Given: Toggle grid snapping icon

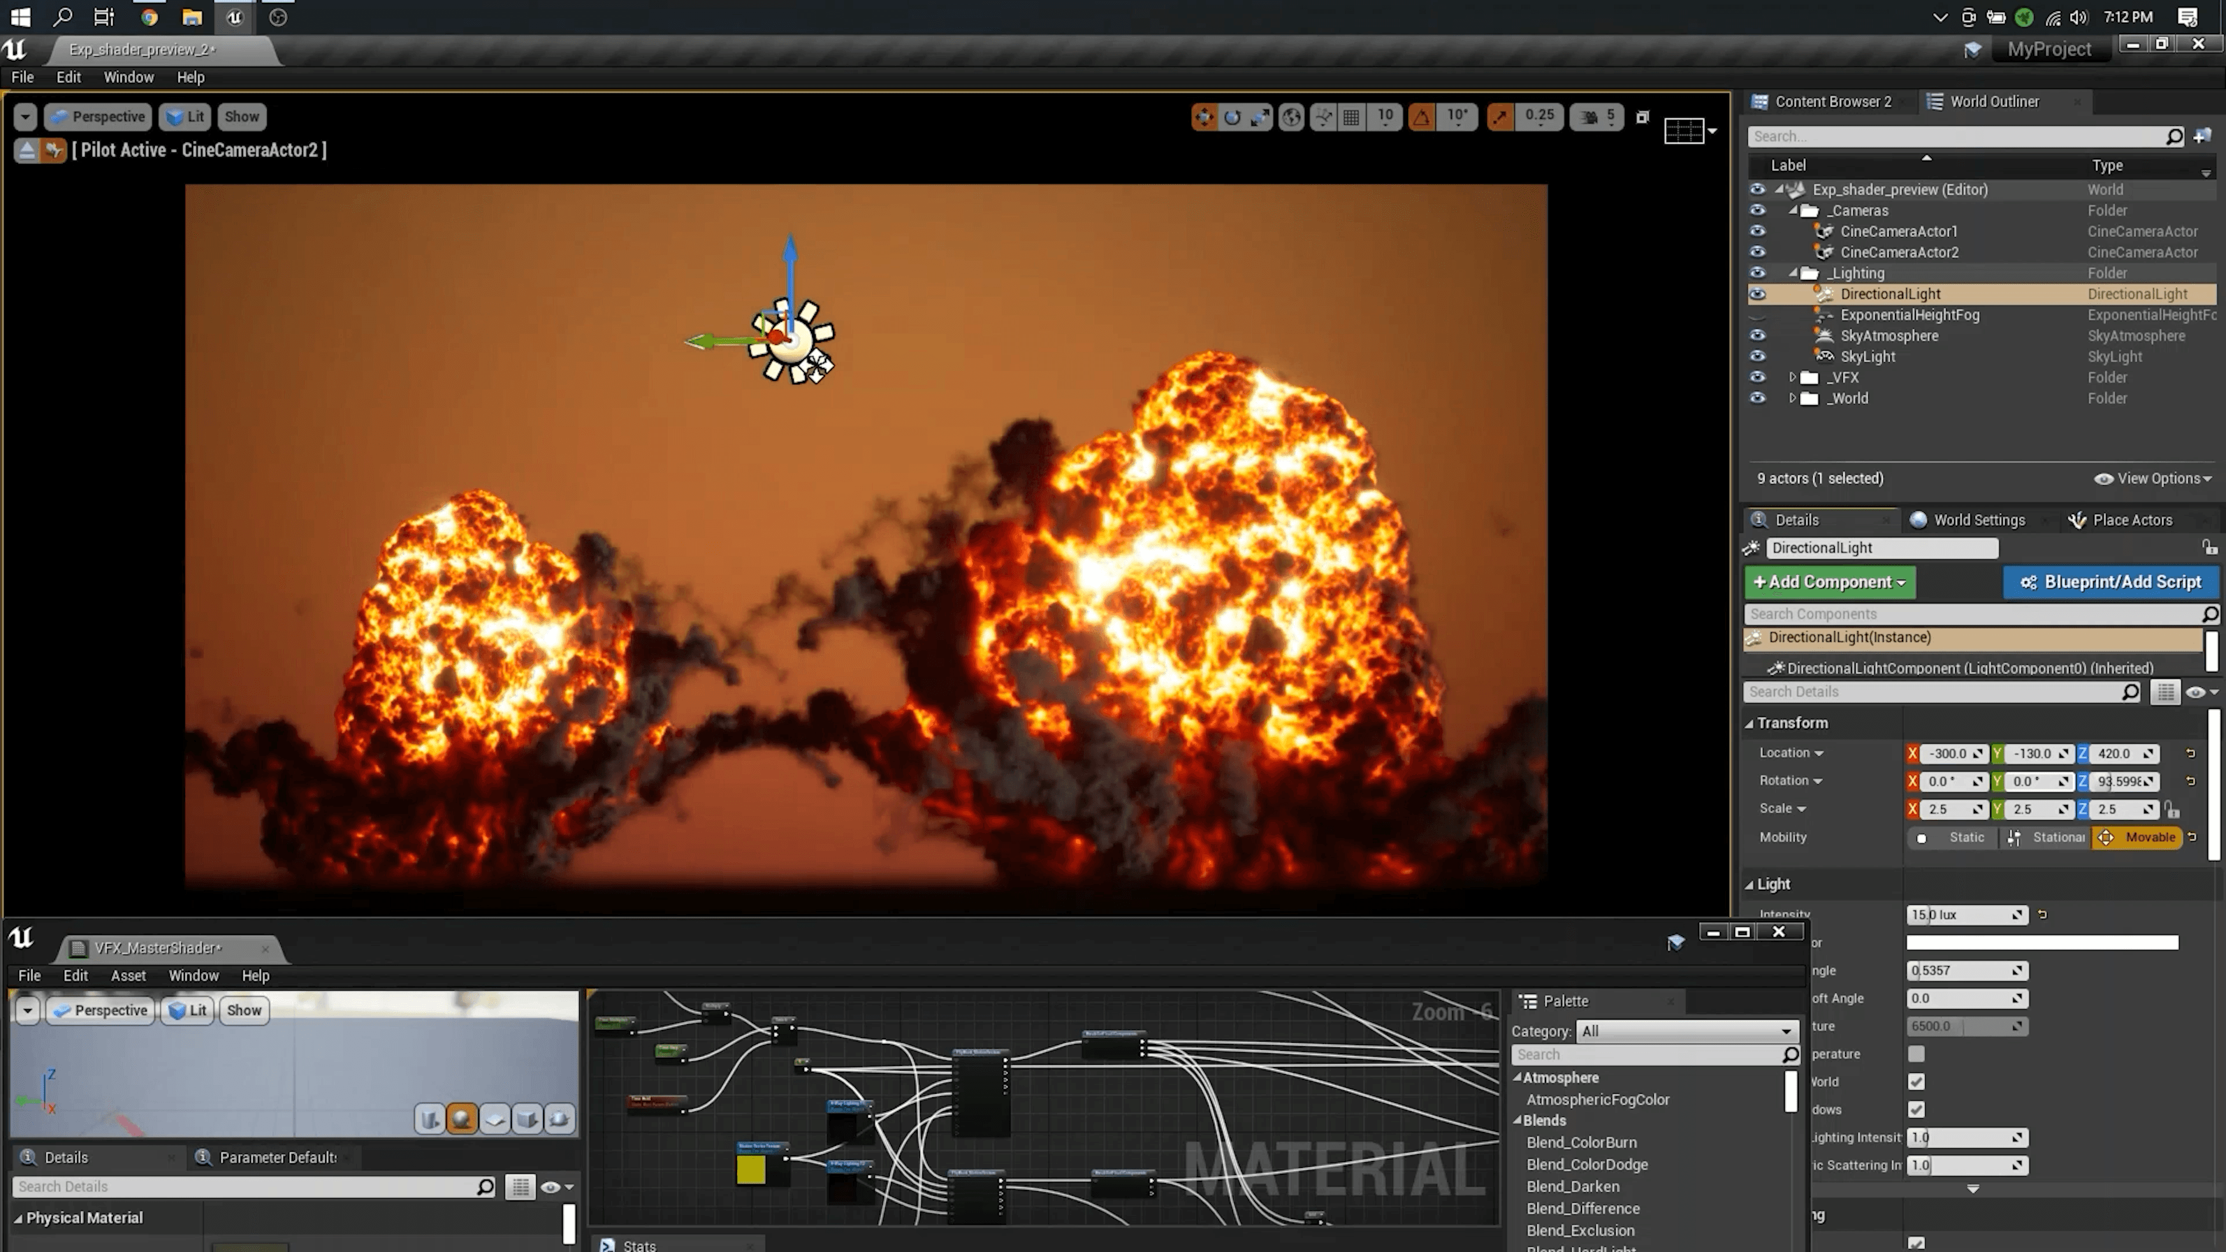Looking at the screenshot, I should [1351, 117].
